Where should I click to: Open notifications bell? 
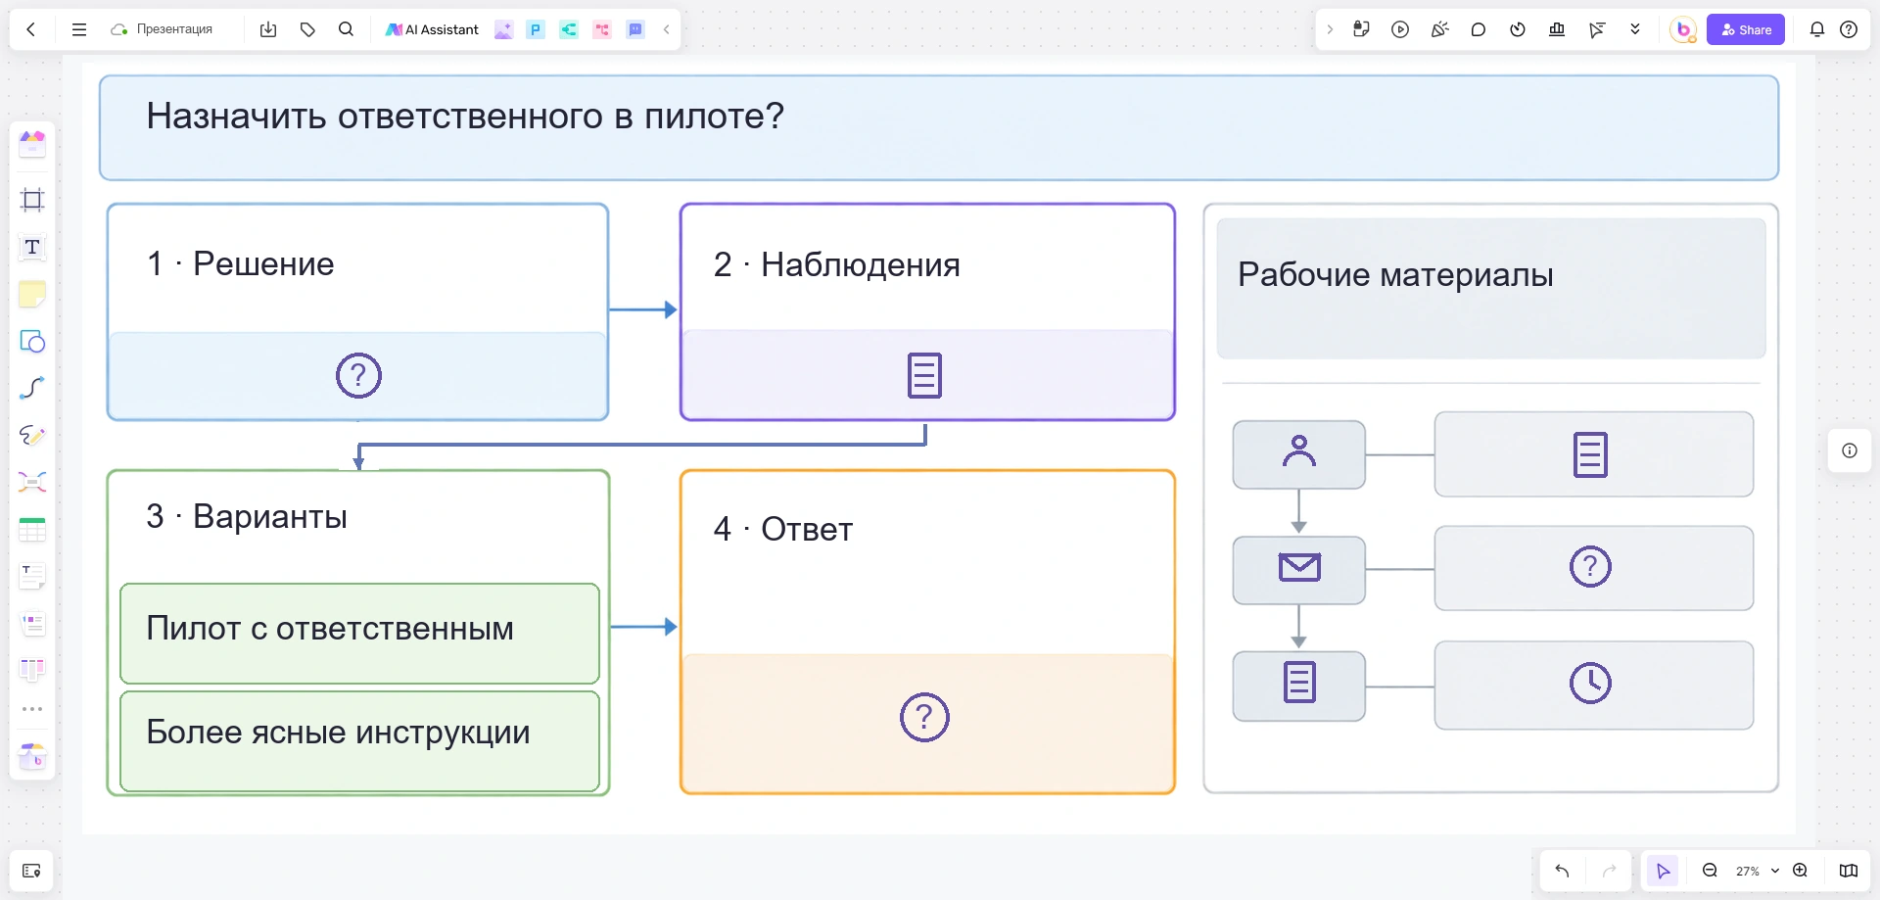point(1817,29)
